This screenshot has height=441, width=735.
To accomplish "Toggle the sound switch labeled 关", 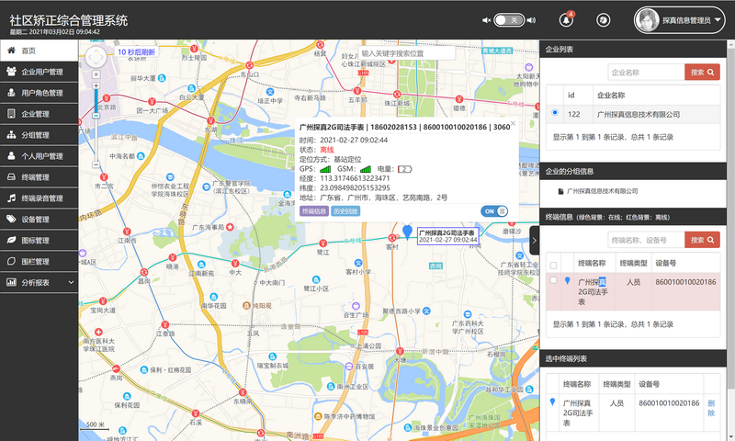I will point(509,20).
